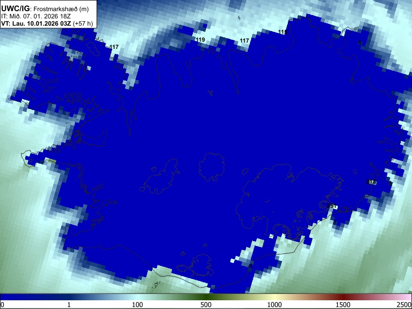Screen dimensions: 412x309
Task: Click the 2500 tick on the color scale
Action: click(x=404, y=305)
